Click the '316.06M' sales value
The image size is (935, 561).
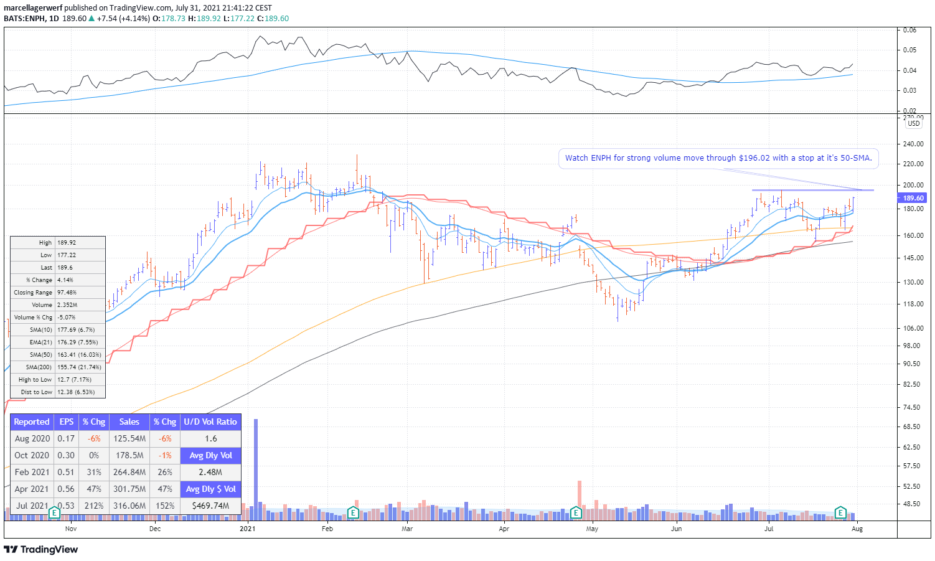pyautogui.click(x=129, y=506)
